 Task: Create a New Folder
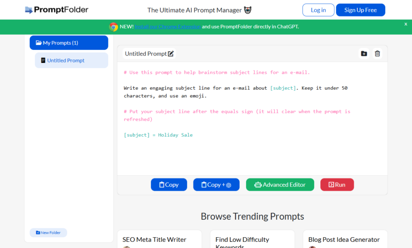point(48,232)
